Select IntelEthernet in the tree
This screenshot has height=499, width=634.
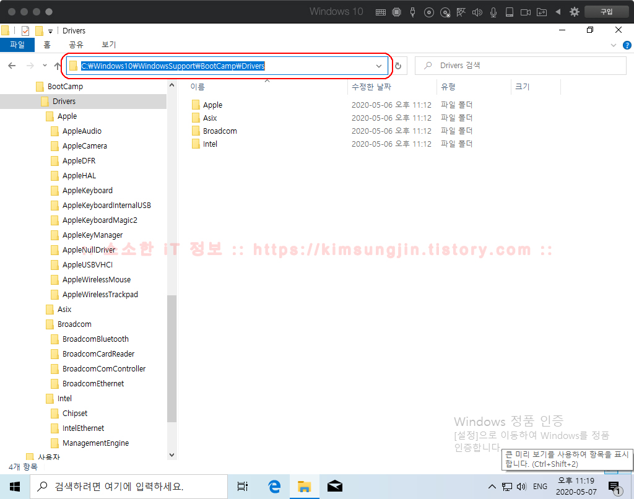(x=83, y=428)
